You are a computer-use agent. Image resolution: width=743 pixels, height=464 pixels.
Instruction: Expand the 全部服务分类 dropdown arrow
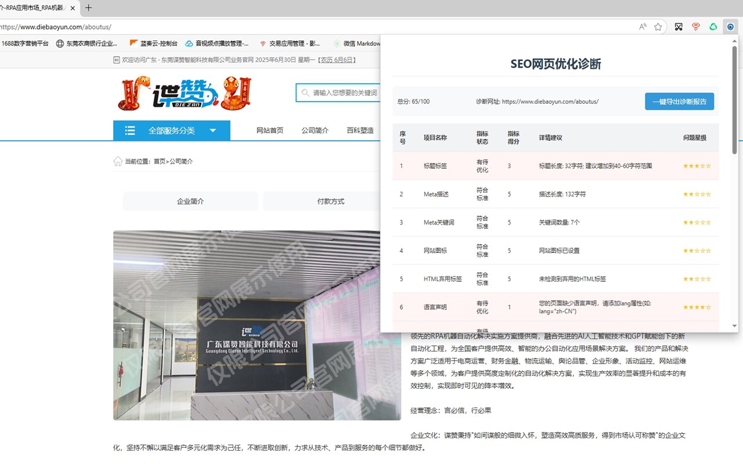(213, 130)
